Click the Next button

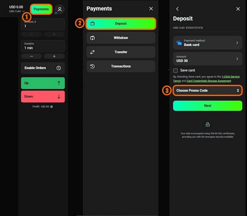(x=208, y=106)
